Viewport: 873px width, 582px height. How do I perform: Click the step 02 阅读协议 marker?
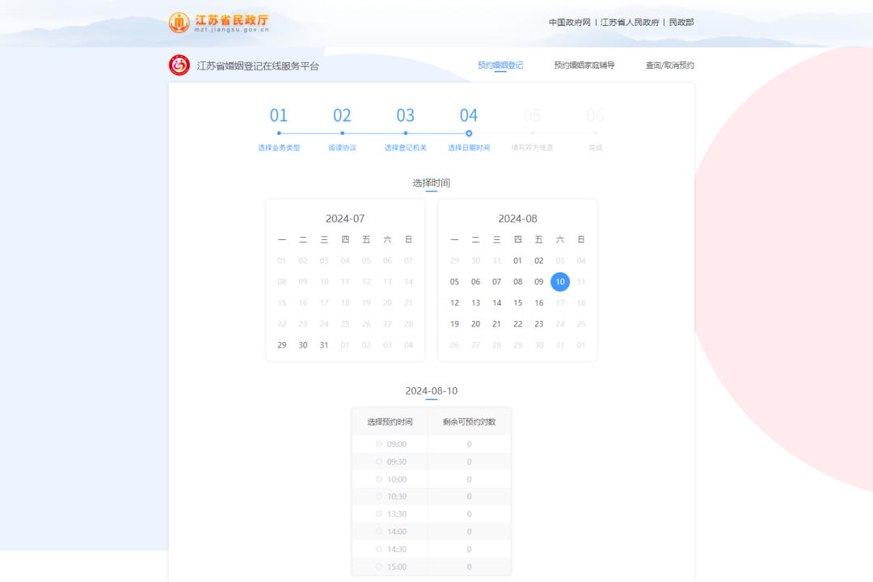tap(342, 133)
